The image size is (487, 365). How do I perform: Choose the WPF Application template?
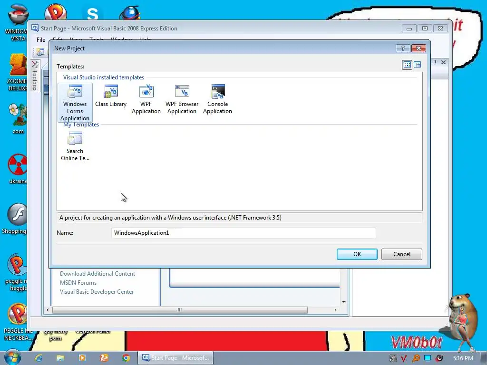[146, 99]
